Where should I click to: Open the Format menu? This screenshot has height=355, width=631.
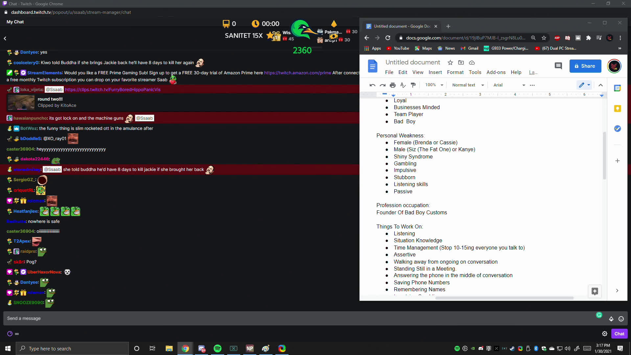click(x=455, y=72)
